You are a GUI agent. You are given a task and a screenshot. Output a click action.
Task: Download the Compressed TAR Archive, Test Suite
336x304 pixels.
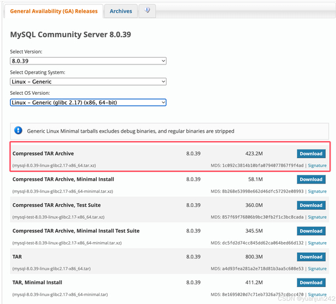311,205
